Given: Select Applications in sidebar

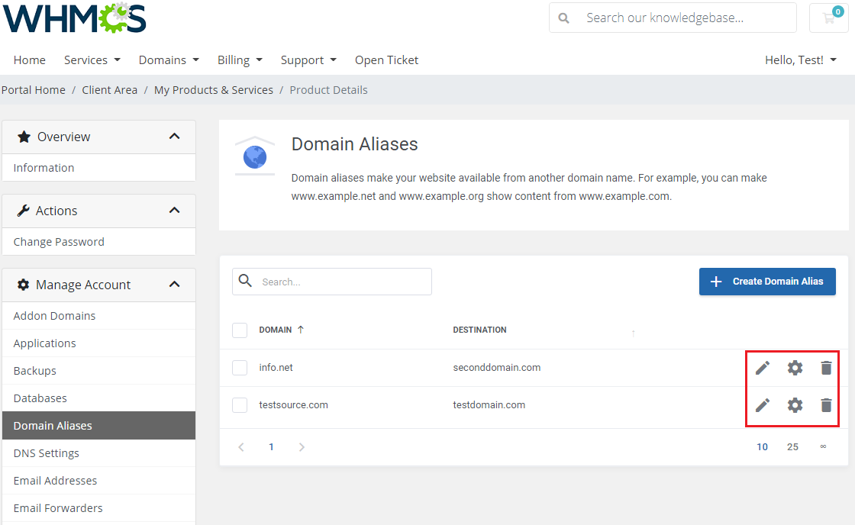Looking at the screenshot, I should tap(98, 343).
